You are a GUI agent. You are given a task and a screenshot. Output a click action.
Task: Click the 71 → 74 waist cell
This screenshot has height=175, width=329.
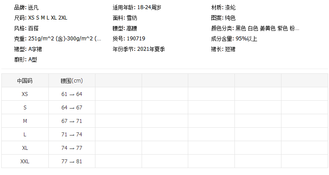coord(71,135)
